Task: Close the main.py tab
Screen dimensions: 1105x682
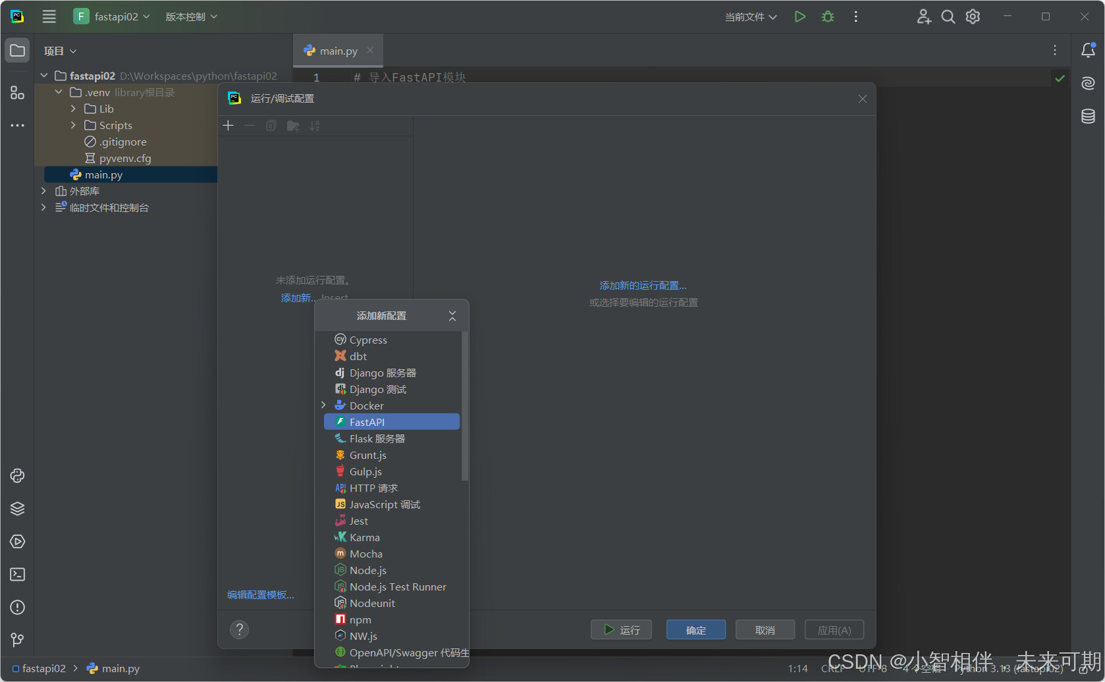Action: tap(370, 50)
